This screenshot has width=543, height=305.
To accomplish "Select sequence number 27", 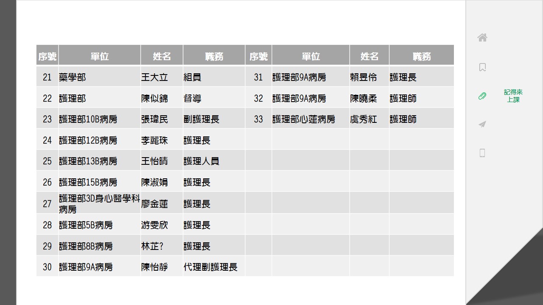I will pyautogui.click(x=47, y=204).
